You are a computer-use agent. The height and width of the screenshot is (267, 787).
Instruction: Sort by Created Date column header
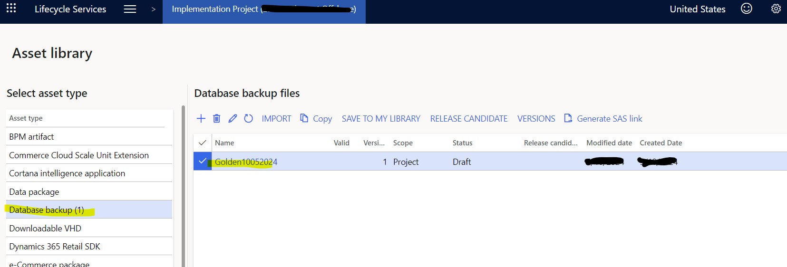(x=661, y=143)
